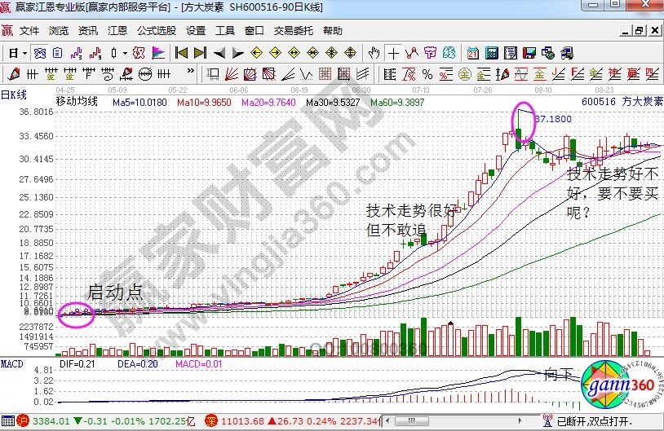This screenshot has width=664, height=431.
Task: Open the candlestick style dropdown arrow
Action: [x=123, y=53]
